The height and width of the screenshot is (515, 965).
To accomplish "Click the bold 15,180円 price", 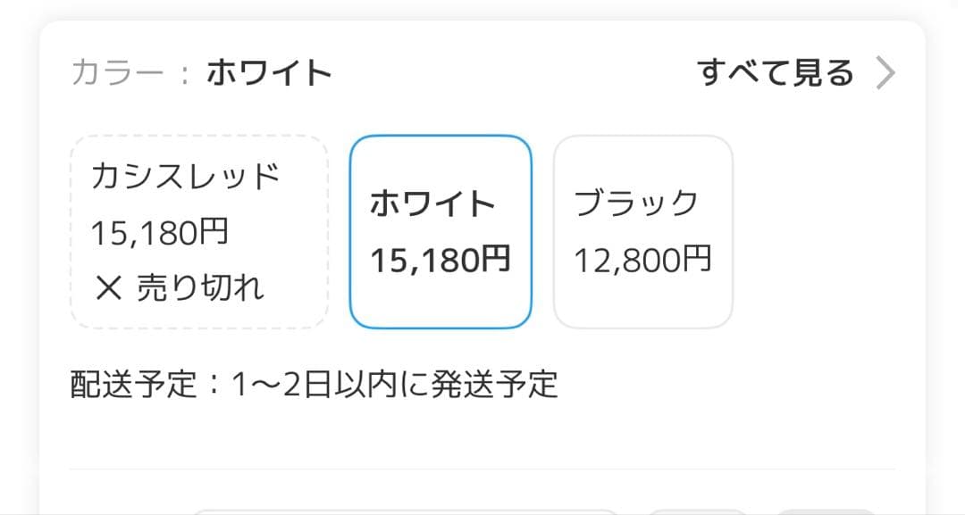I will coord(441,260).
